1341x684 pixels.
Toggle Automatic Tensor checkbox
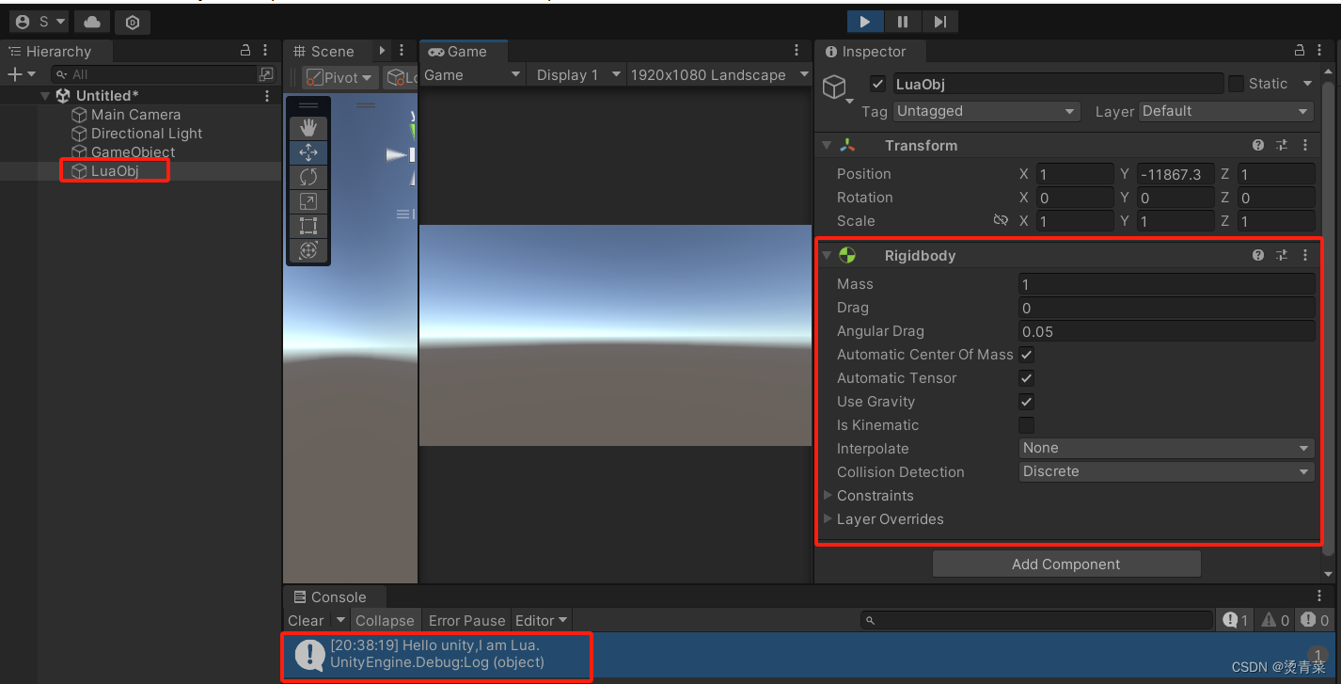tap(1027, 378)
